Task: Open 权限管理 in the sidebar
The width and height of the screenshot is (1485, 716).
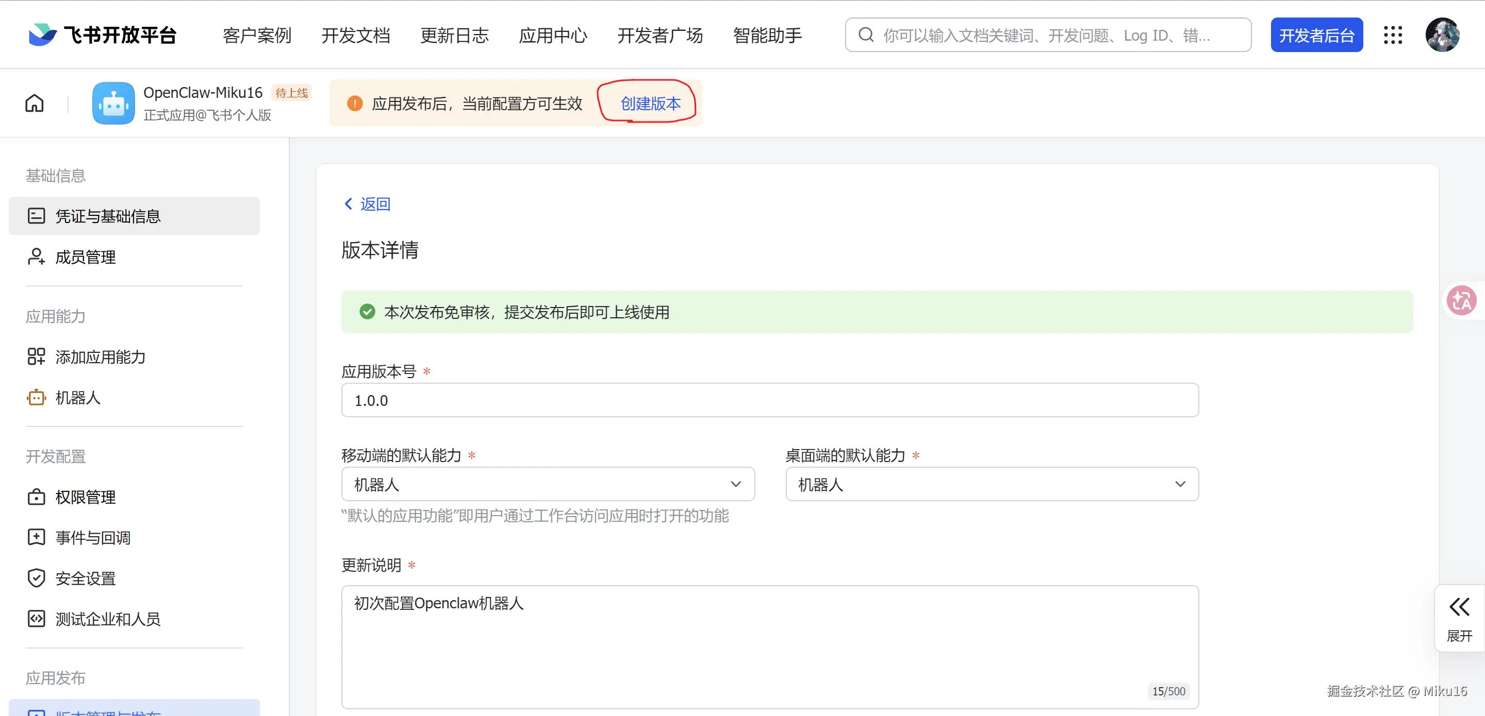Action: (85, 497)
